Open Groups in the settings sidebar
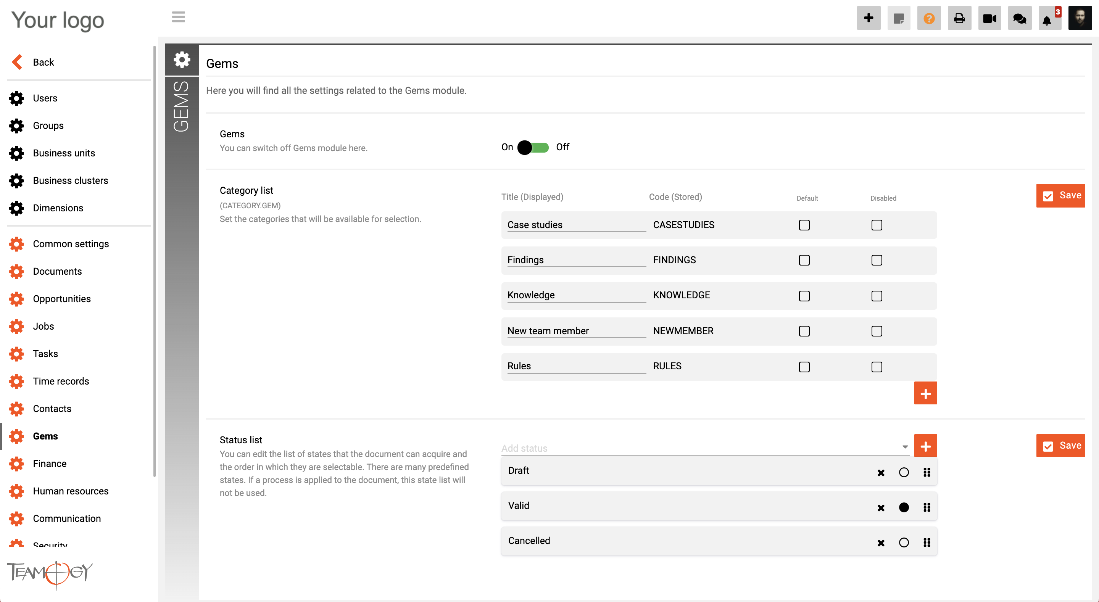The image size is (1099, 602). pos(48,126)
